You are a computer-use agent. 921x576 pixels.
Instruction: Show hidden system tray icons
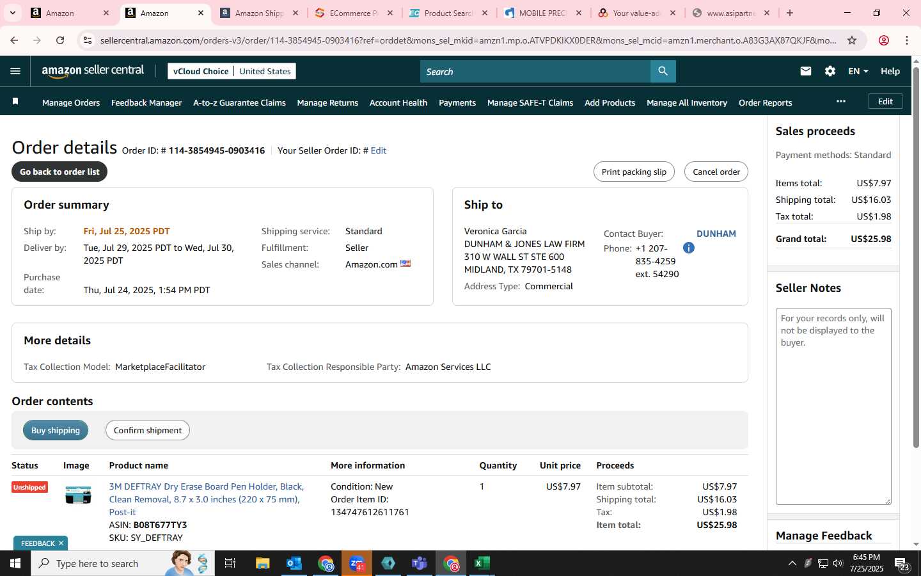click(792, 563)
